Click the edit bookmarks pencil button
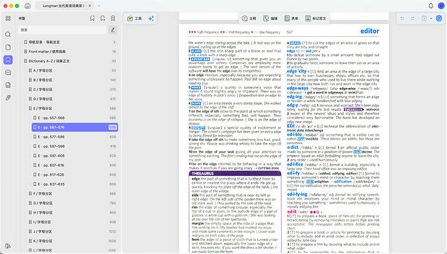The height and width of the screenshot is (254, 447). pos(113,30)
